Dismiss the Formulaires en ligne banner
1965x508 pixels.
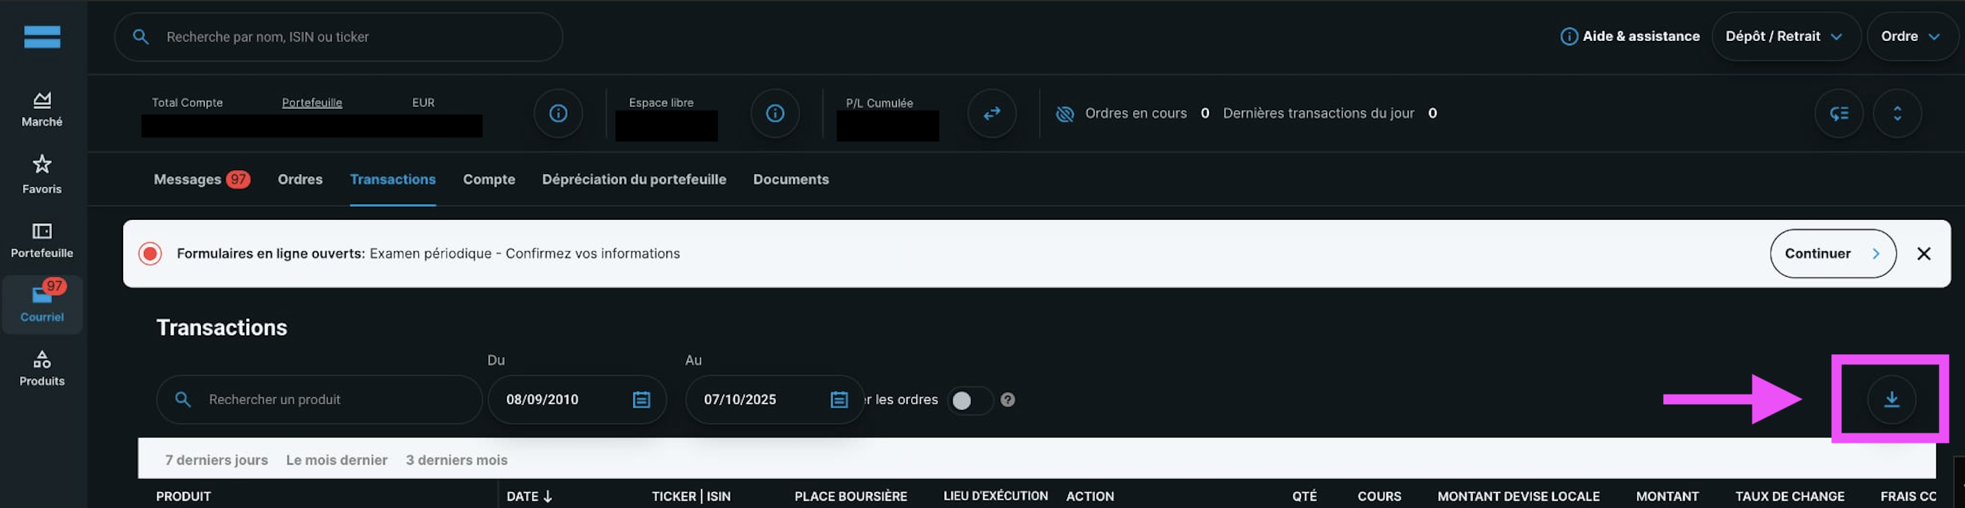(x=1923, y=253)
